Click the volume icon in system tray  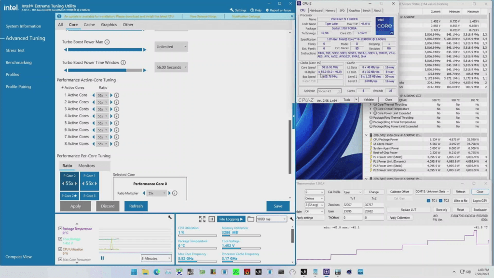coord(468,272)
